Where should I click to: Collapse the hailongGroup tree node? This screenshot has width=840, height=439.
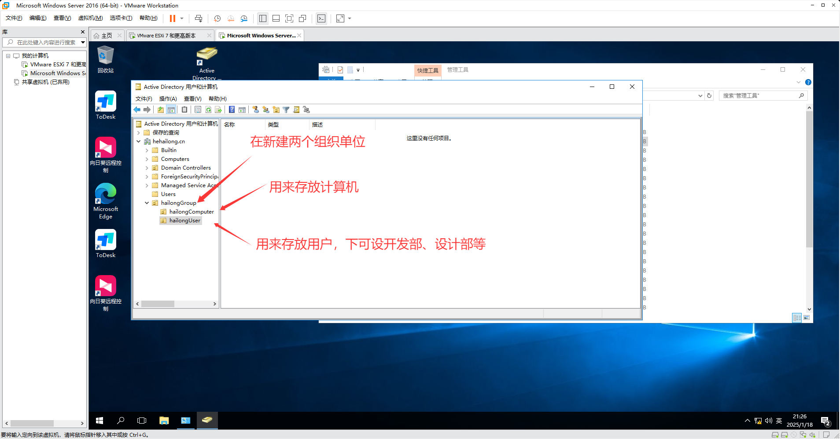pyautogui.click(x=147, y=203)
